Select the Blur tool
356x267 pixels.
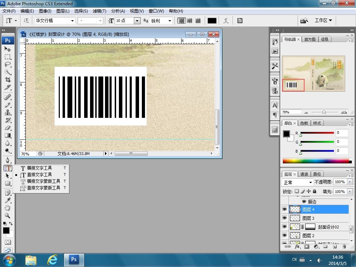click(8, 143)
